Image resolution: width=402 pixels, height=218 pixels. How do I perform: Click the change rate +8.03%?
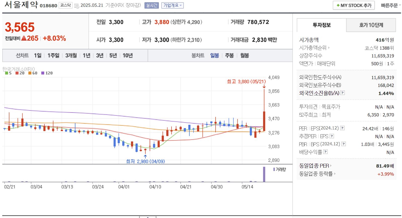(54, 38)
